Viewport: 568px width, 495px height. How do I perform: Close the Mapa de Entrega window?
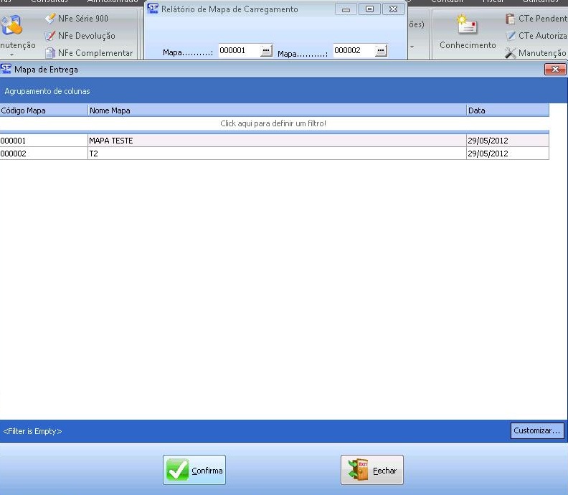point(555,70)
